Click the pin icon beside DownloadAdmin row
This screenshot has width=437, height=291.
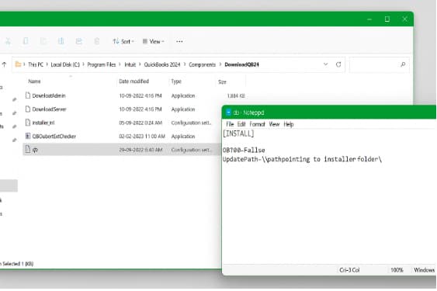click(x=15, y=99)
